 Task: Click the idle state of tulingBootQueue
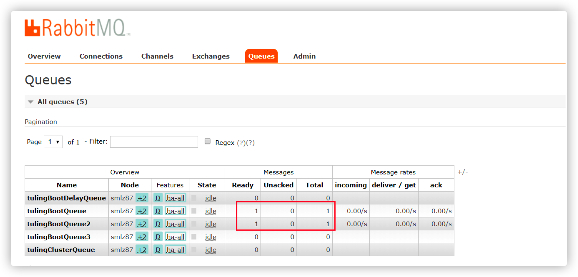pyautogui.click(x=211, y=211)
